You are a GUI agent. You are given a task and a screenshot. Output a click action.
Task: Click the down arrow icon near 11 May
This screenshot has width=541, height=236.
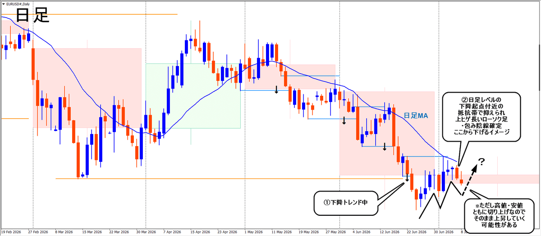pos(276,88)
